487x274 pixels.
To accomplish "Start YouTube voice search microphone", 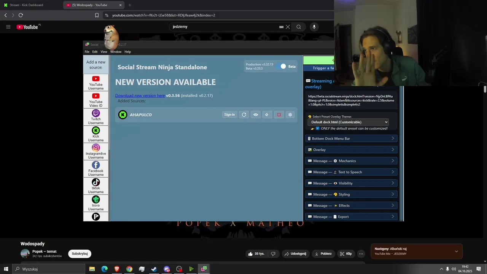I will [x=314, y=27].
